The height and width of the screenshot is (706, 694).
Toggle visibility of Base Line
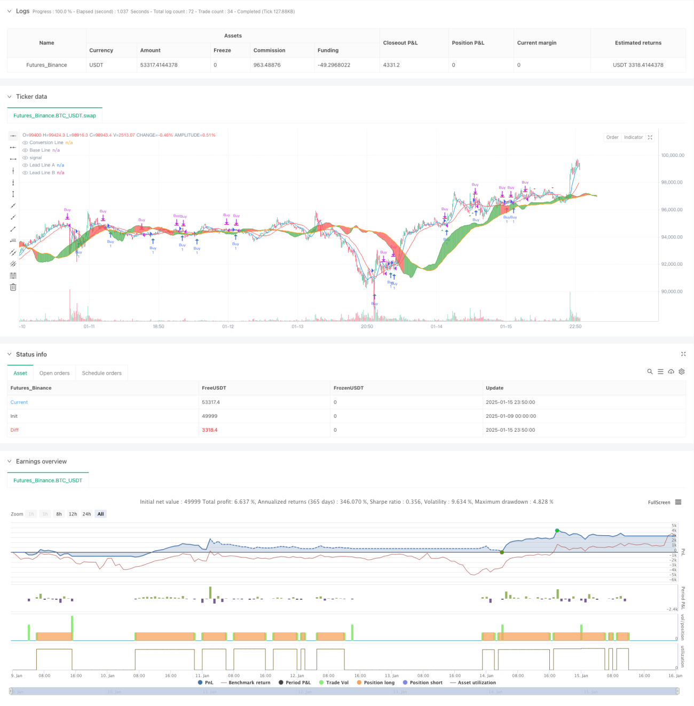tap(25, 150)
